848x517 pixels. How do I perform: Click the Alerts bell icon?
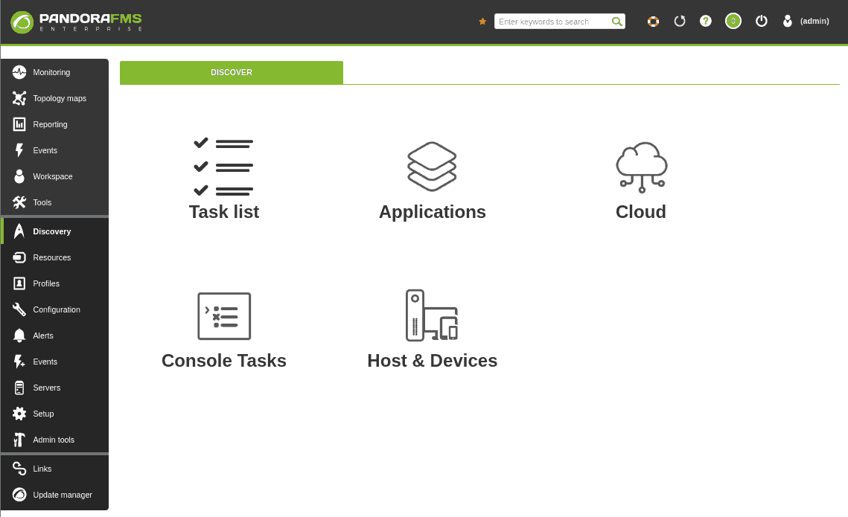[x=19, y=335]
